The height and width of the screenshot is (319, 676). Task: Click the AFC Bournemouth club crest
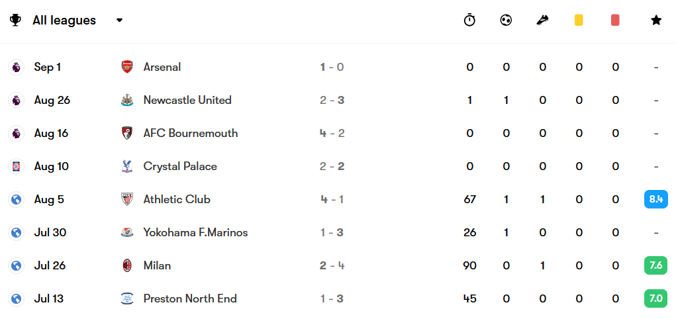tap(126, 133)
